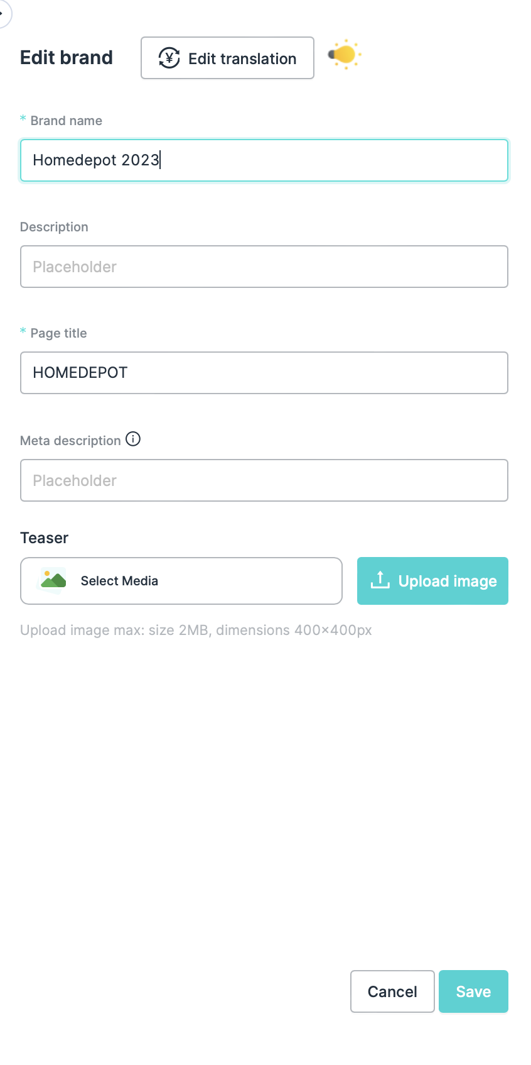This screenshot has height=1065, width=531.
Task: Click the Teaser section label
Action: pos(44,538)
